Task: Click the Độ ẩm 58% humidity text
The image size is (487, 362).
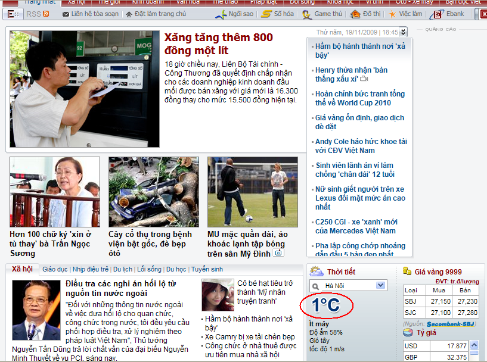Action: [326, 333]
